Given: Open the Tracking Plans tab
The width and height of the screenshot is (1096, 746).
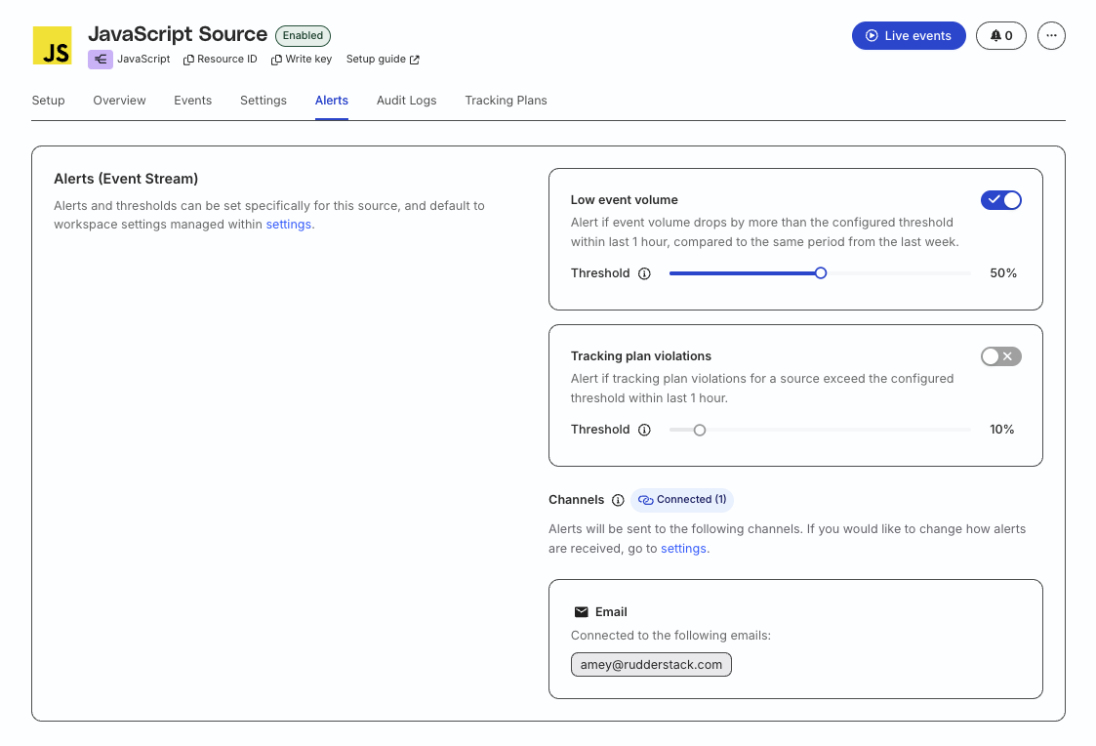Looking at the screenshot, I should (507, 101).
